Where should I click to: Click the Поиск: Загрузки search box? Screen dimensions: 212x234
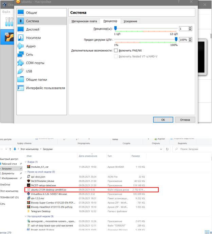pyautogui.click(x=192, y=149)
